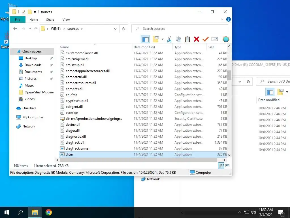This screenshot has width=290, height=218.
Task: Click the horizontal scrollbar thumb in file list
Action: [138, 160]
